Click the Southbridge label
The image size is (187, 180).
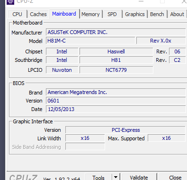[x=28, y=60]
